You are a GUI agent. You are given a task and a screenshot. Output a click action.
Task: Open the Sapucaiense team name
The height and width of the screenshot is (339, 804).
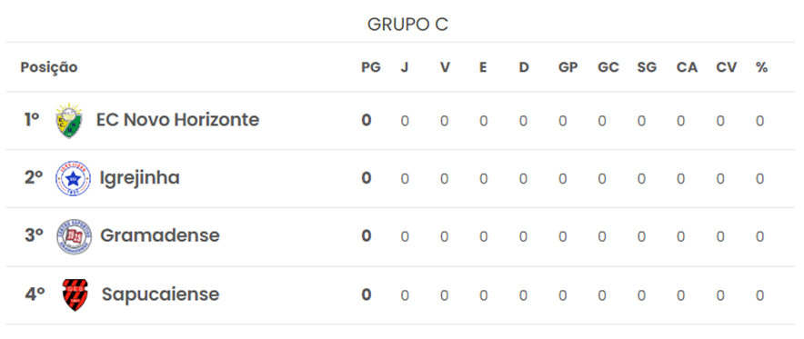coord(160,294)
